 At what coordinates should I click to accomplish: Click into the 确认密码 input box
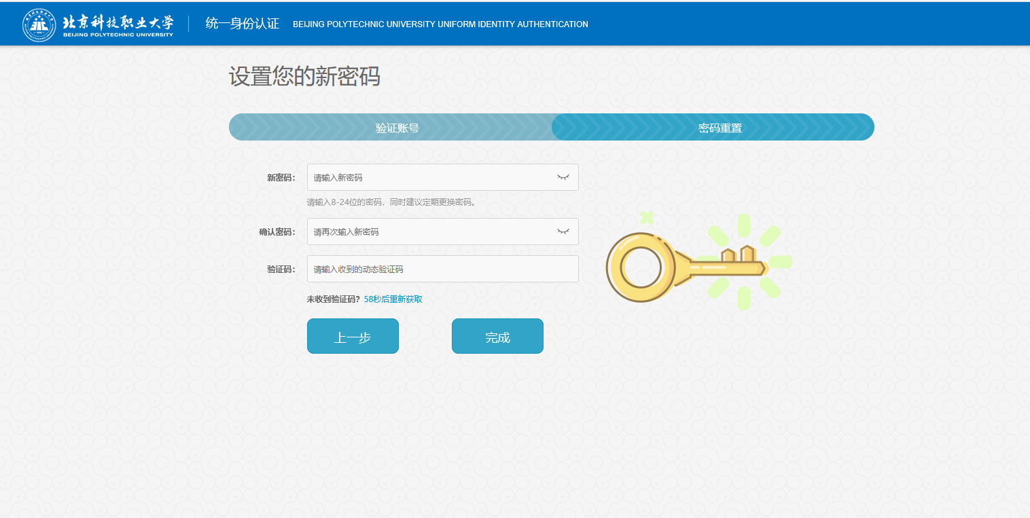pos(431,232)
